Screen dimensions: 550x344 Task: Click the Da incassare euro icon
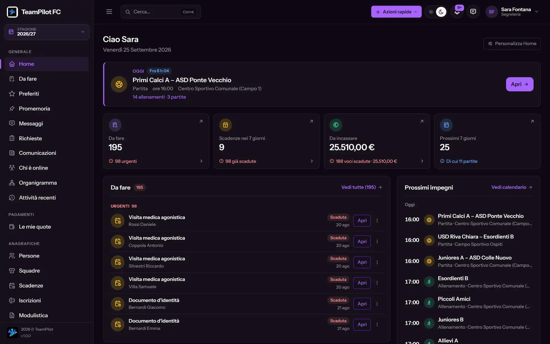coord(336,125)
